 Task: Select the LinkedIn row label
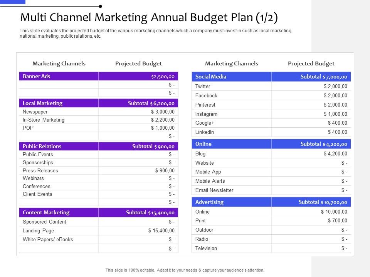tap(205, 132)
